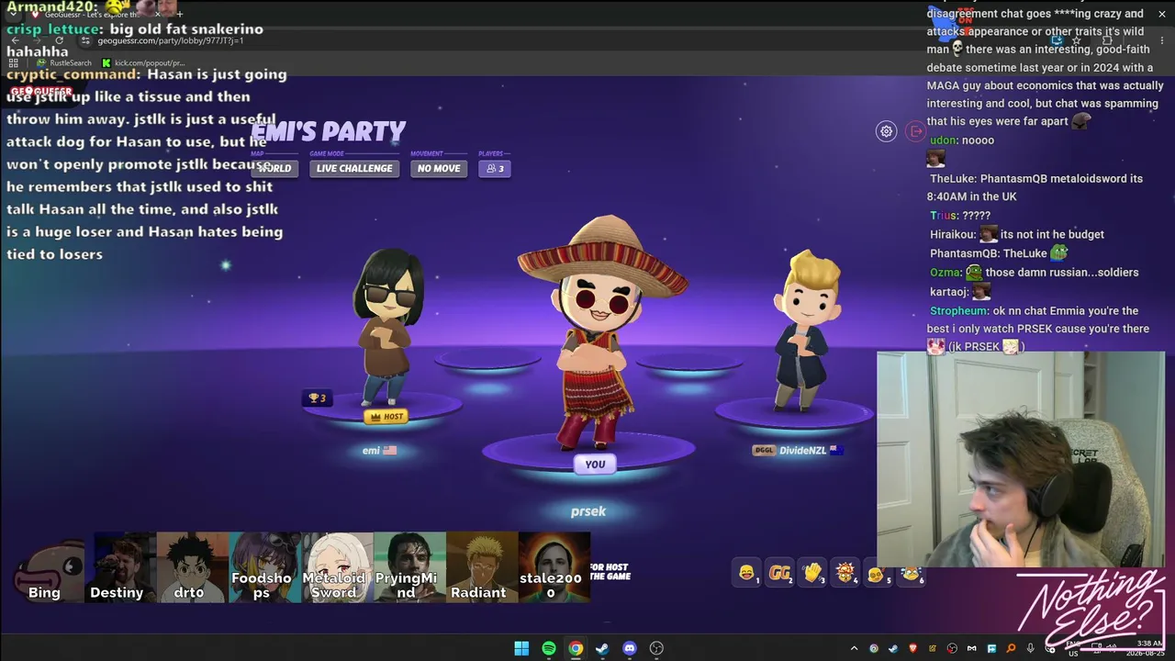The image size is (1175, 661).
Task: Click the address bar with geoguessr.com URL
Action: pyautogui.click(x=170, y=40)
